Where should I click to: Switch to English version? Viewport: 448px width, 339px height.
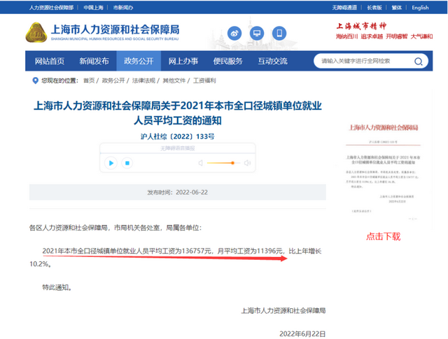(420, 8)
